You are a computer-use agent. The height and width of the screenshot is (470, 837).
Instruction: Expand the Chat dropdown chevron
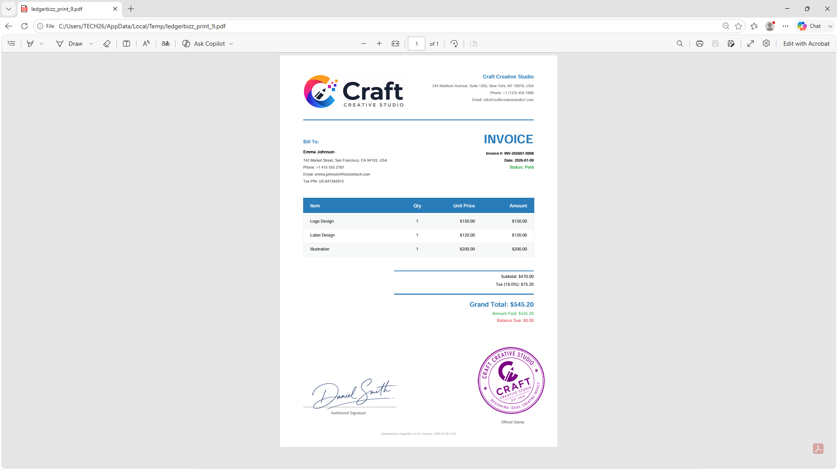pyautogui.click(x=830, y=26)
